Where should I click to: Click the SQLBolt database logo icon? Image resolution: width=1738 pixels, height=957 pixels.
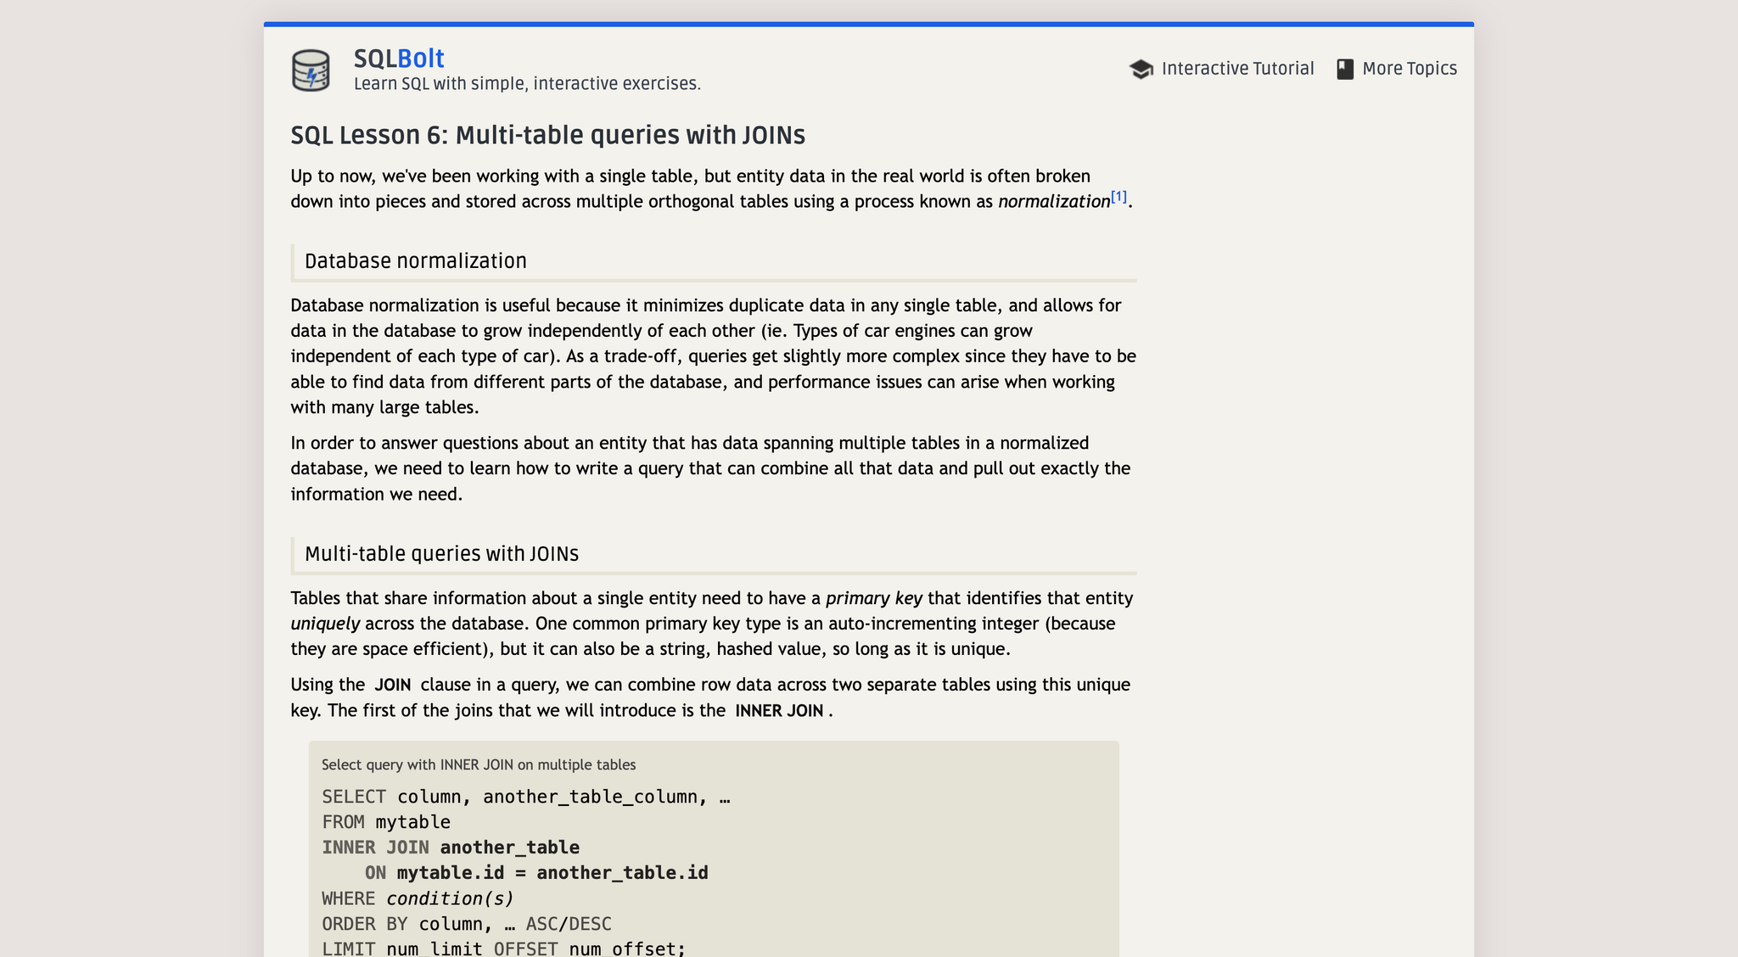coord(311,70)
